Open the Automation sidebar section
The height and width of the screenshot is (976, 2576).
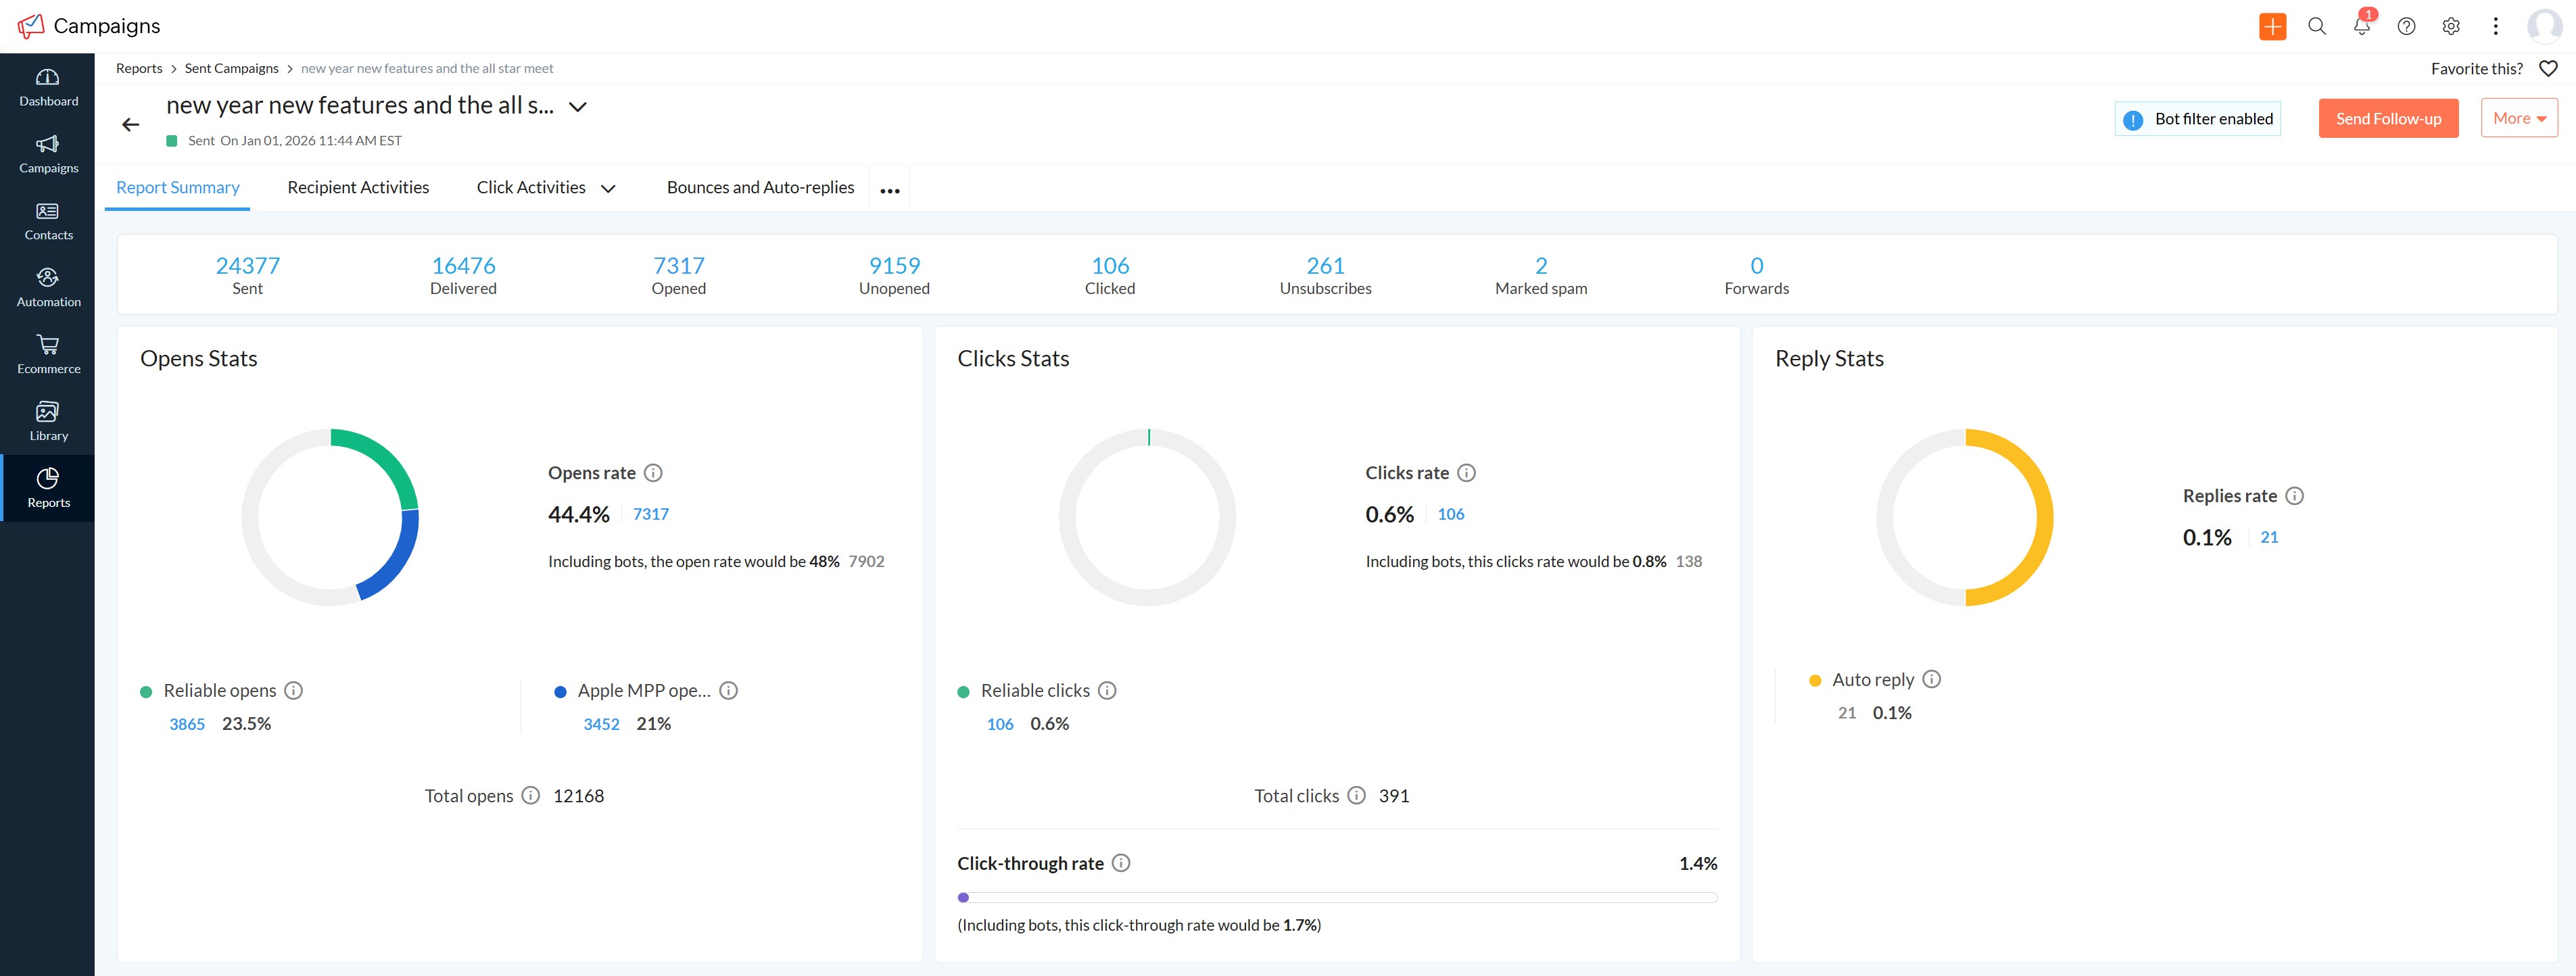click(48, 287)
